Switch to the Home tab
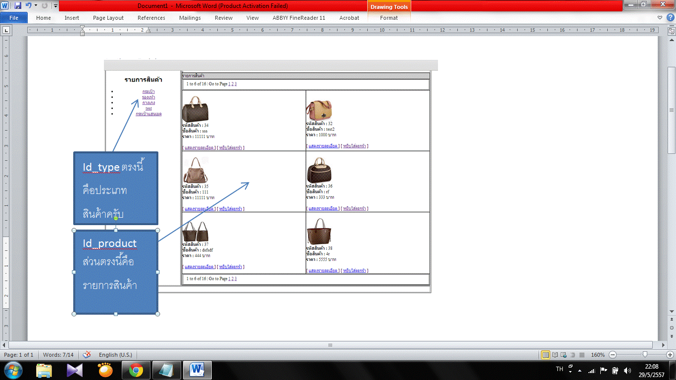The image size is (676, 380). pyautogui.click(x=44, y=18)
